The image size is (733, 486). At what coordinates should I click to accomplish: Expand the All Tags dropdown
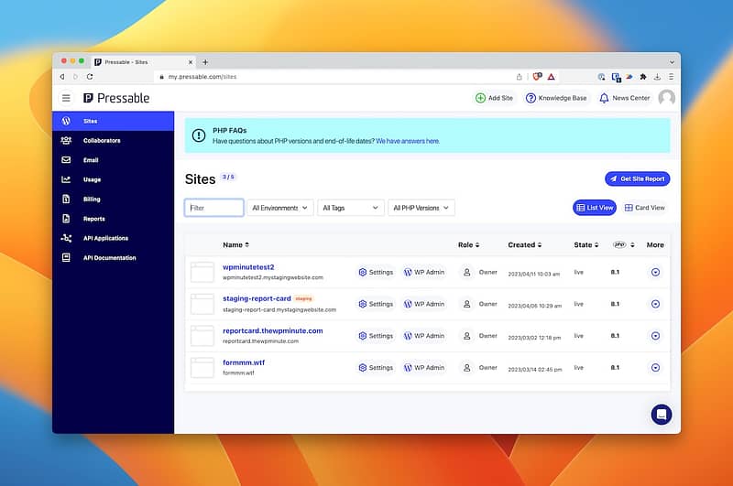(x=350, y=208)
